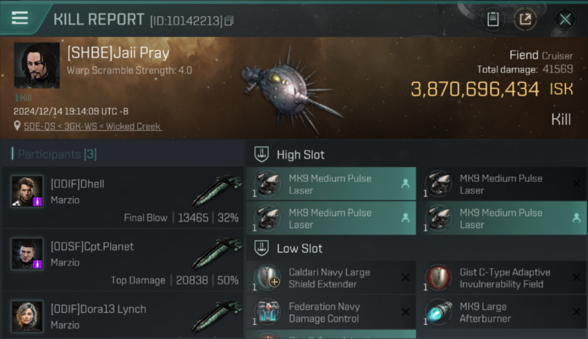
Task: Open the Wicked Creek location link
Action: (93, 126)
